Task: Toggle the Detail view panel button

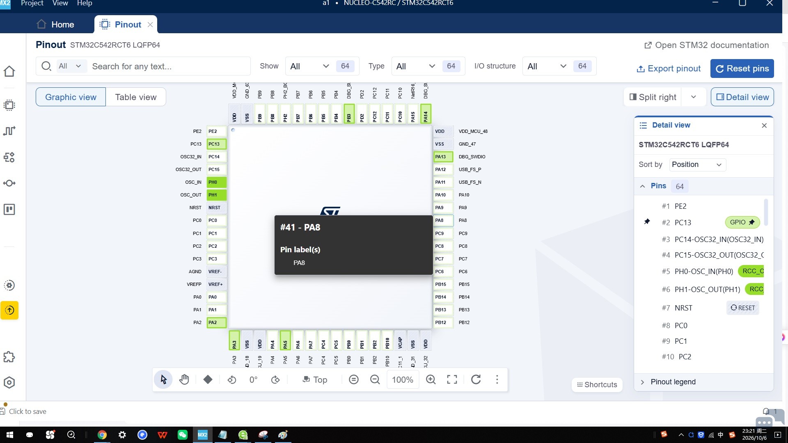Action: pos(742,97)
